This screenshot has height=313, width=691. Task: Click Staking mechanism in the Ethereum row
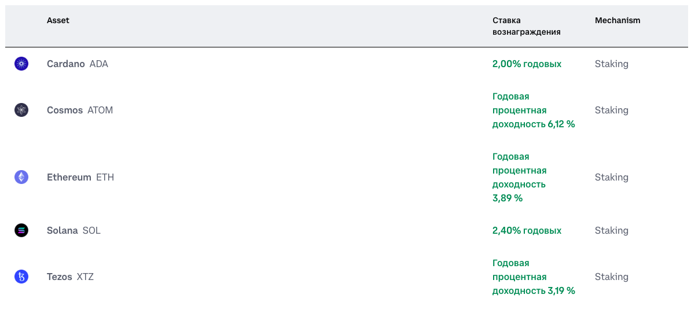(612, 177)
